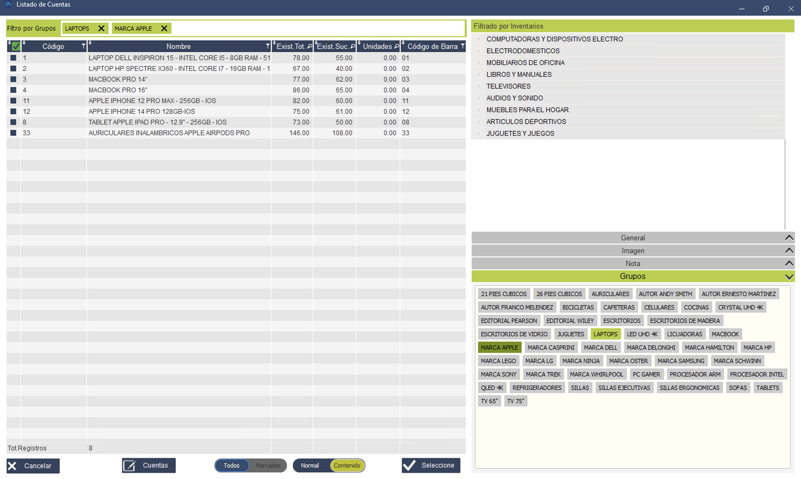The height and width of the screenshot is (479, 801).
Task: Click sort arrows on Código column
Action: pyautogui.click(x=24, y=43)
